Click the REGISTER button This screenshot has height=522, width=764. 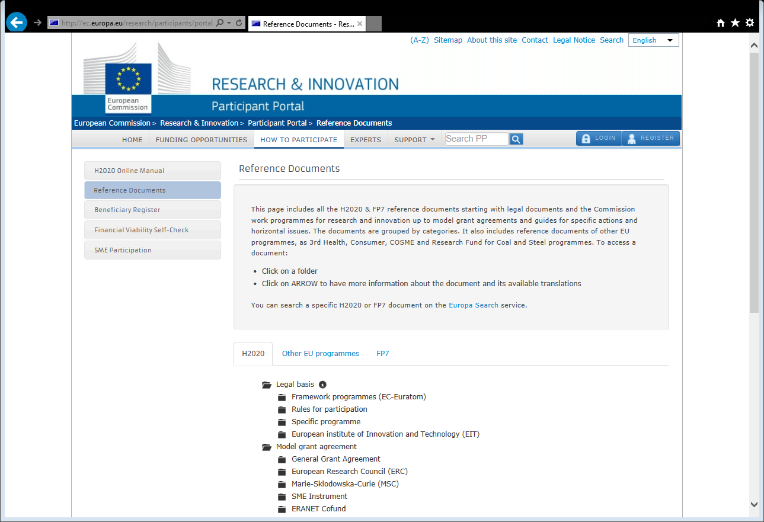651,138
